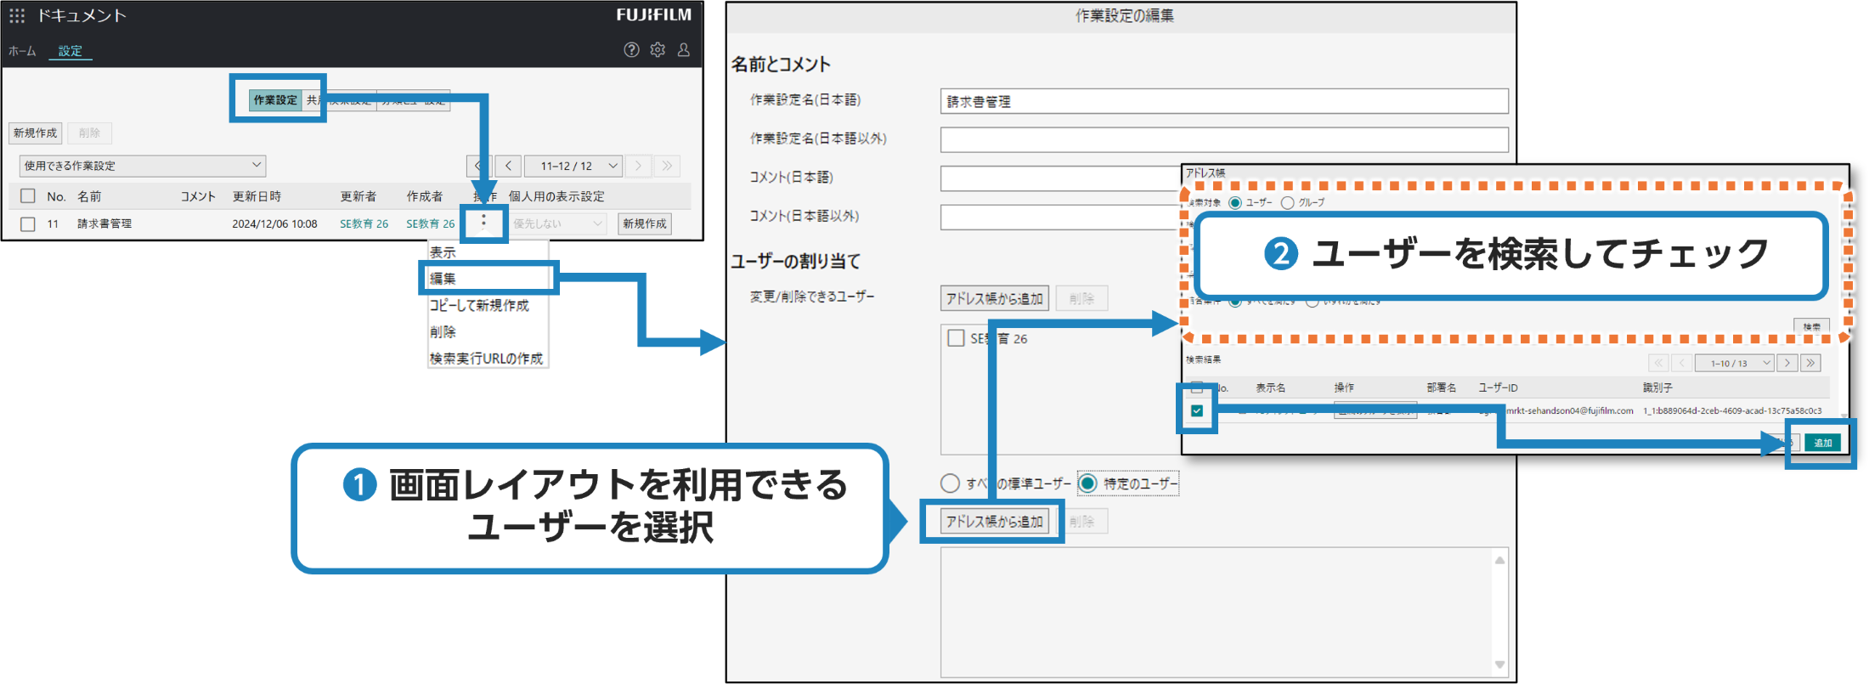
Task: Click the 請求書管理 name cell
Action: [104, 223]
